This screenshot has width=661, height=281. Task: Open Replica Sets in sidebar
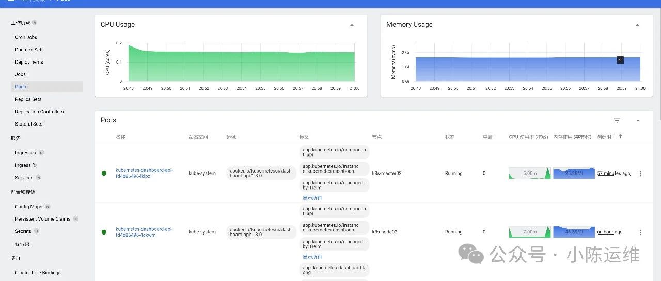(x=28, y=99)
